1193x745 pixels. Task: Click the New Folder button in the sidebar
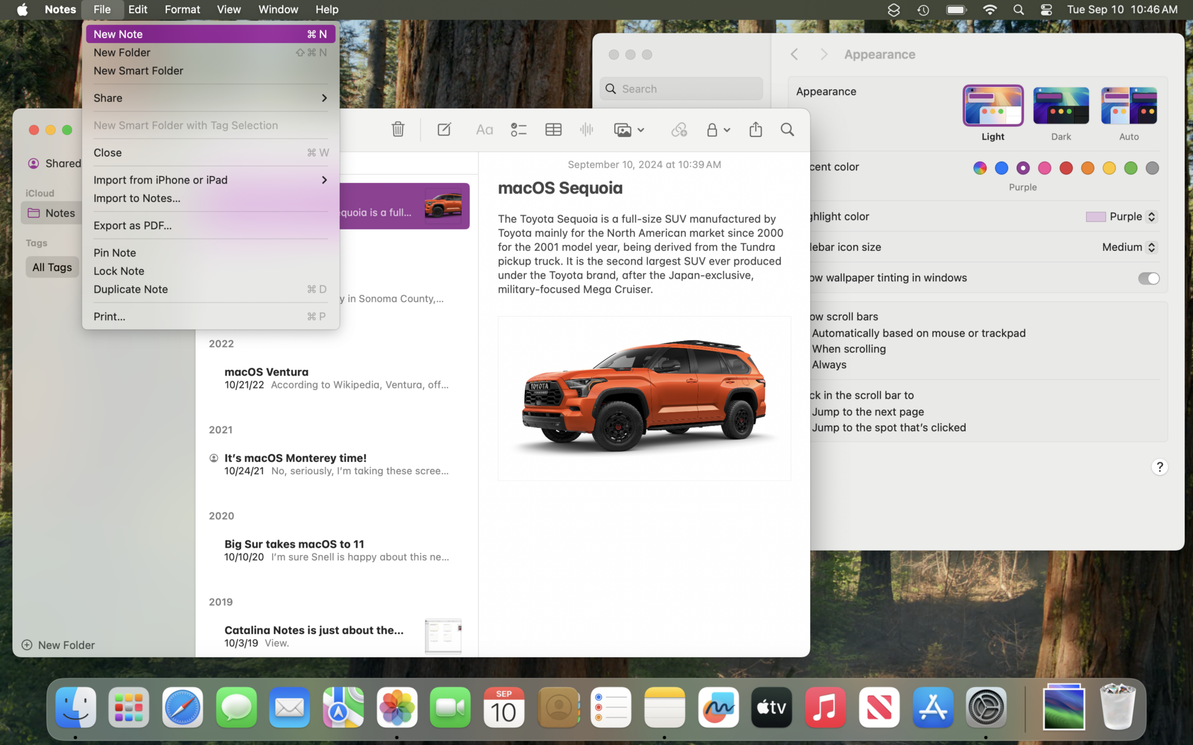[58, 644]
